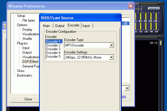Click the playlist scrollbar handle
Screen dimensions: 167x111
tap(161, 43)
